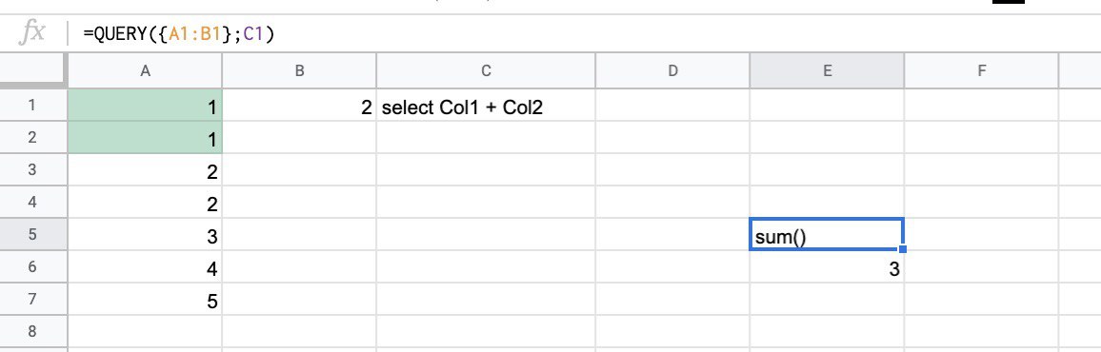
Task: Select the row 8 header
Action: [x=33, y=331]
